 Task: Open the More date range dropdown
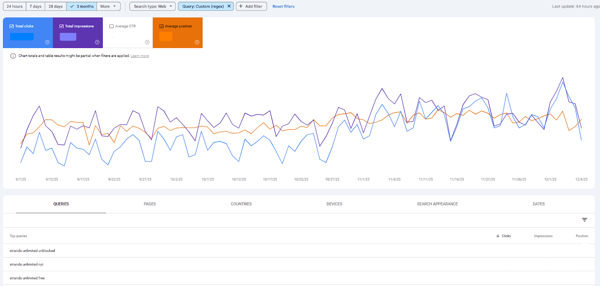coord(108,6)
